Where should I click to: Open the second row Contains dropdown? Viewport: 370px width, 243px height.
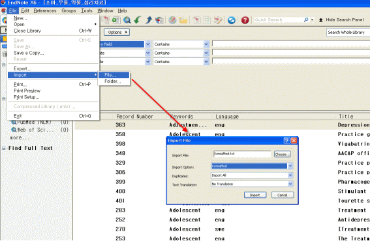[x=206, y=53]
